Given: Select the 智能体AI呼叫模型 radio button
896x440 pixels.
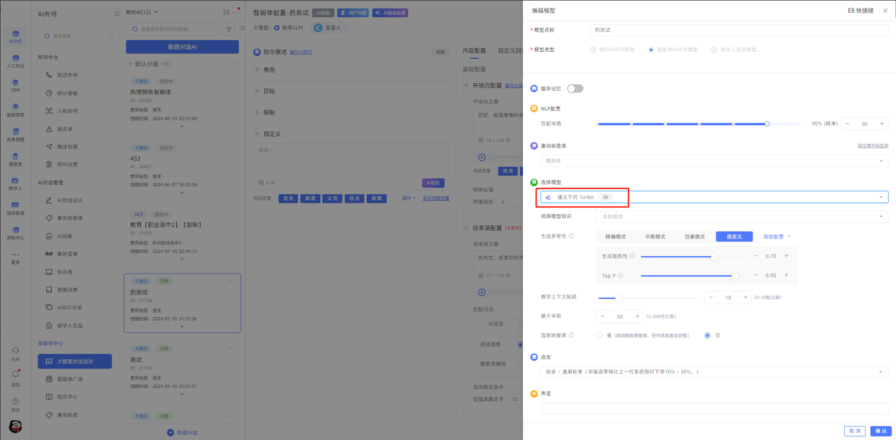Looking at the screenshot, I should pyautogui.click(x=651, y=50).
